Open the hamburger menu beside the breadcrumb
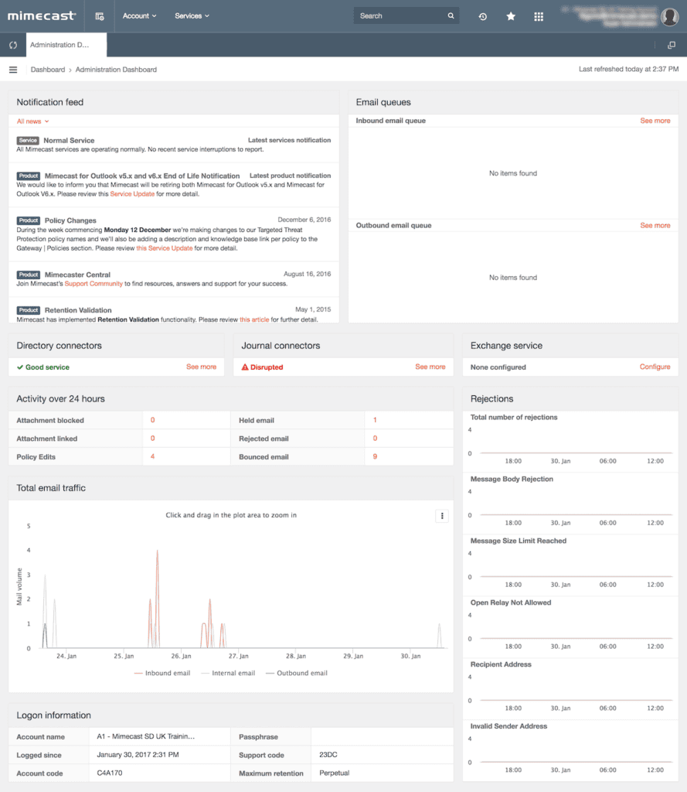The height and width of the screenshot is (792, 687). point(12,69)
